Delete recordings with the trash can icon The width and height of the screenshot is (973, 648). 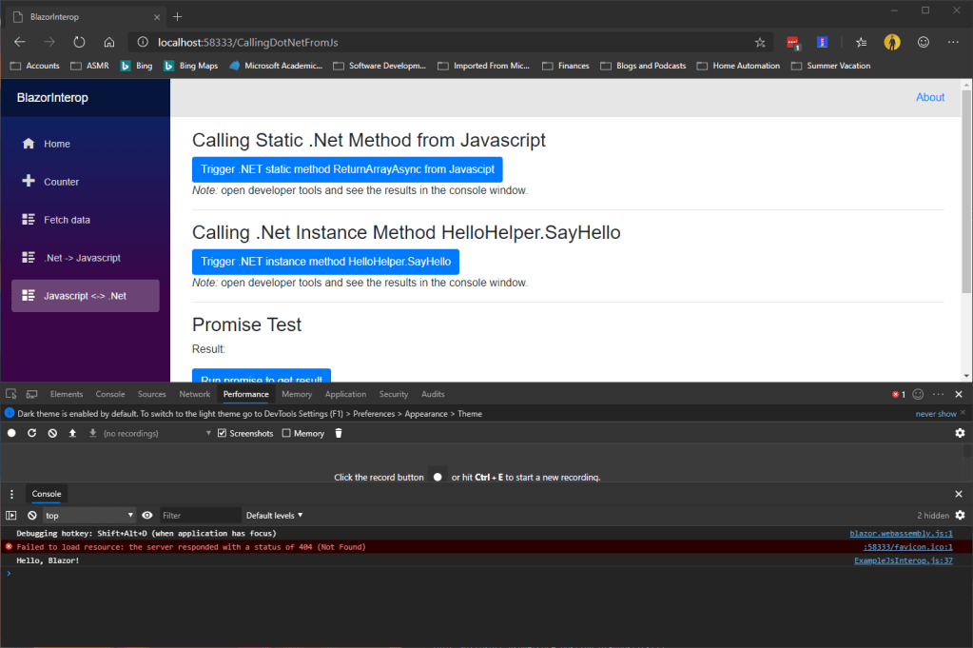click(338, 433)
